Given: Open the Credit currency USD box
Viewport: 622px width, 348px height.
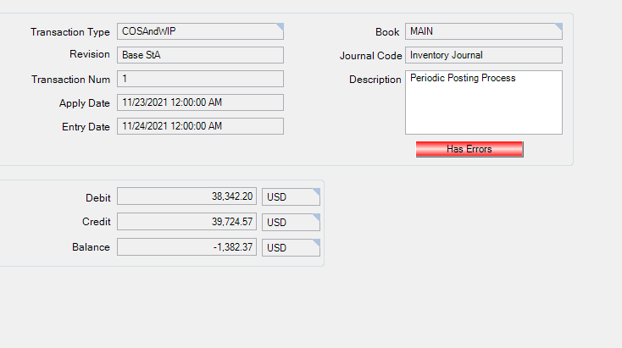Looking at the screenshot, I should click(291, 223).
